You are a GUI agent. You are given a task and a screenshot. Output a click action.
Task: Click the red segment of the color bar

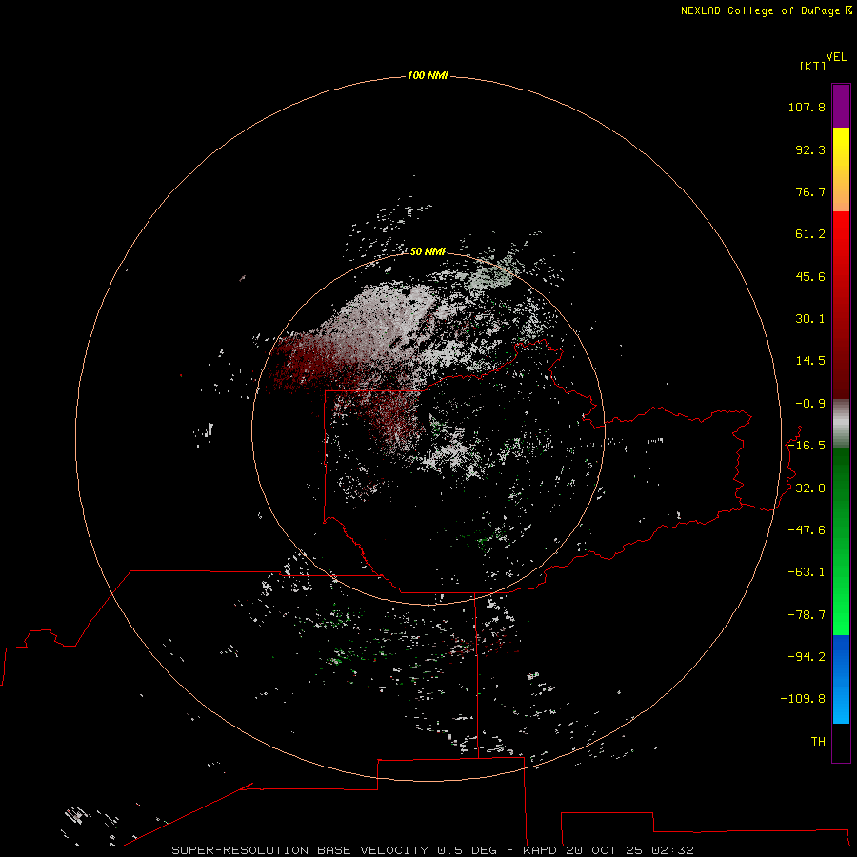point(841,305)
